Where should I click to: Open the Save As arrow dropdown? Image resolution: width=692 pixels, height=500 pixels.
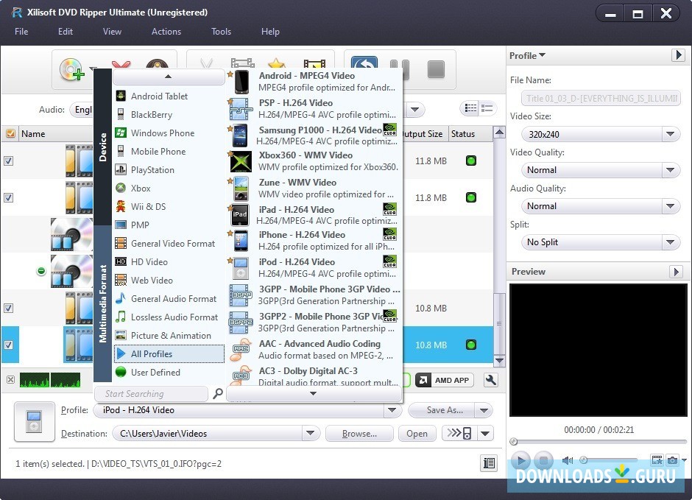point(484,410)
